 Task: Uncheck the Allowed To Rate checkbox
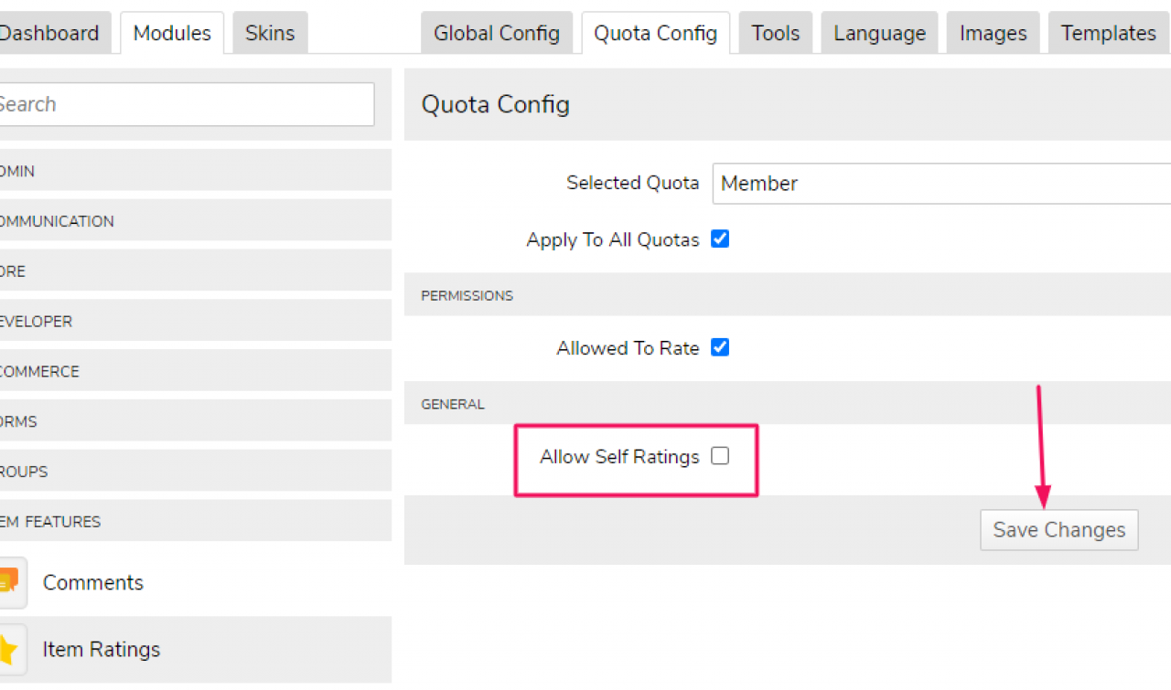click(721, 347)
